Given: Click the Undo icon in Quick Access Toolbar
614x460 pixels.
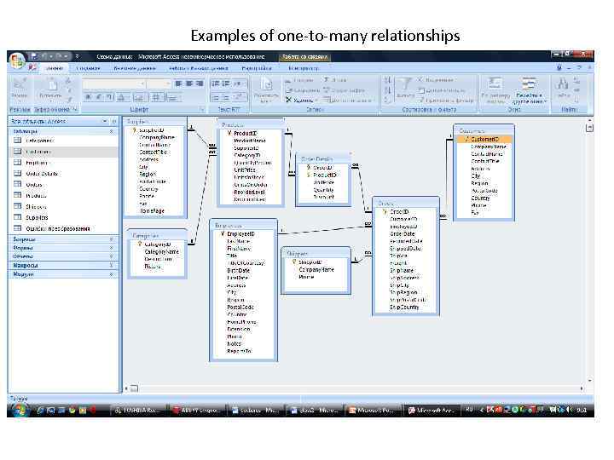Looking at the screenshot, I should (44, 56).
